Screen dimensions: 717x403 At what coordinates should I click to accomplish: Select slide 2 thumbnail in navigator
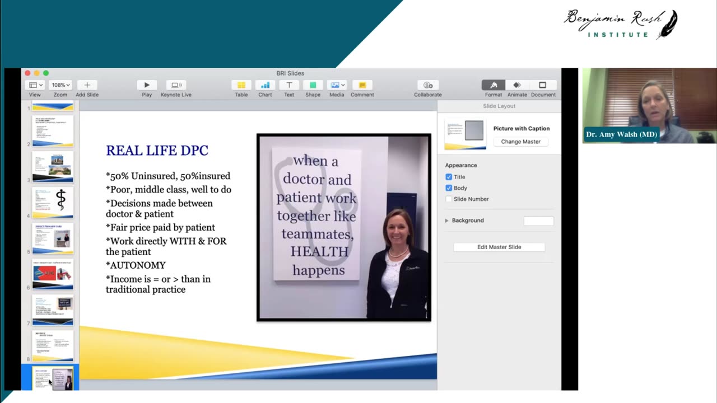pyautogui.click(x=53, y=131)
